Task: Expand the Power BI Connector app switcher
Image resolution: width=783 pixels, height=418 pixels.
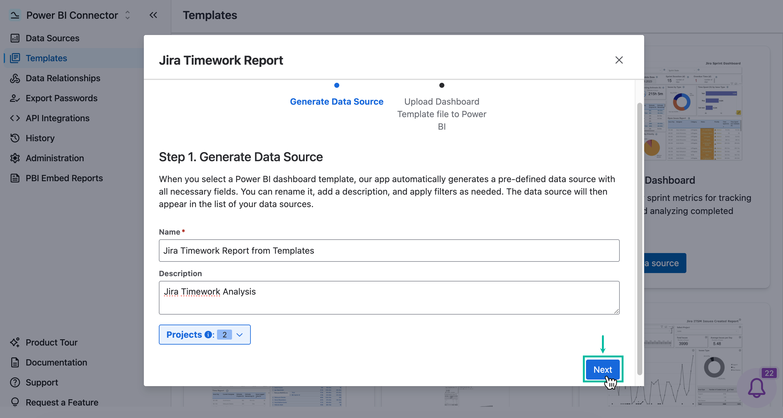Action: 128,15
